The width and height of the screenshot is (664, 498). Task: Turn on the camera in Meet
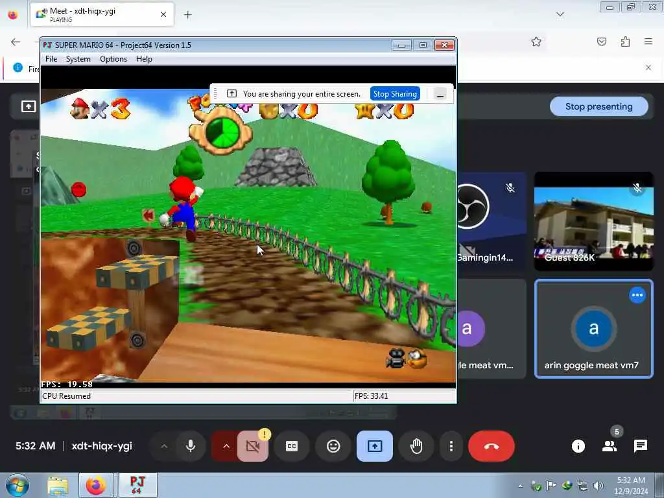[252, 446]
